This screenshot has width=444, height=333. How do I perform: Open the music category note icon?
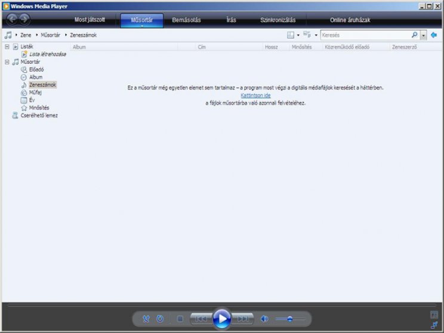8,35
